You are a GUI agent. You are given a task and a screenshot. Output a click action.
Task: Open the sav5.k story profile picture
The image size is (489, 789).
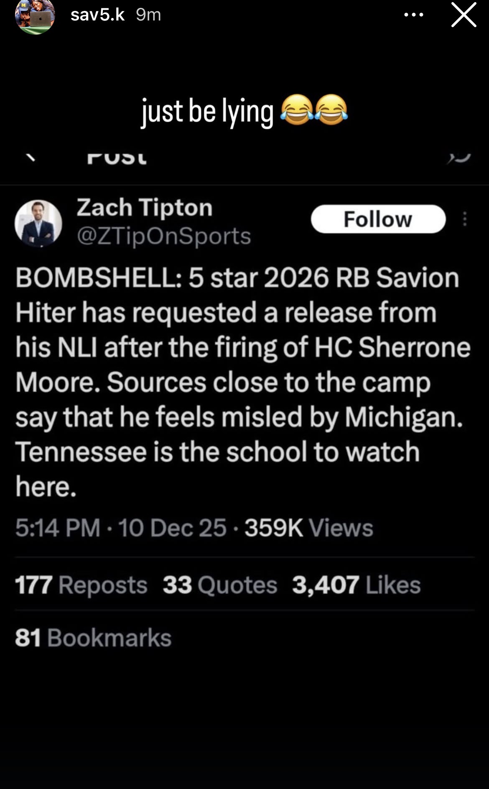[x=35, y=17]
